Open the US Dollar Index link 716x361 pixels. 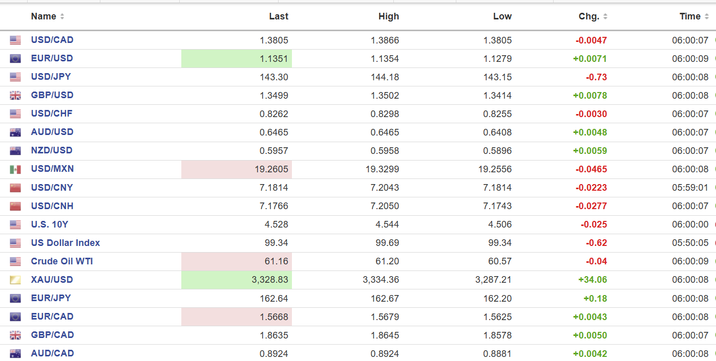coord(65,243)
